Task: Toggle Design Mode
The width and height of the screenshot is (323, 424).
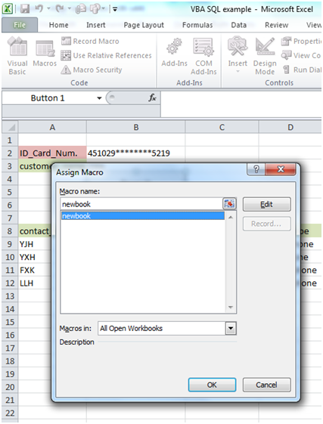Action: click(x=265, y=56)
